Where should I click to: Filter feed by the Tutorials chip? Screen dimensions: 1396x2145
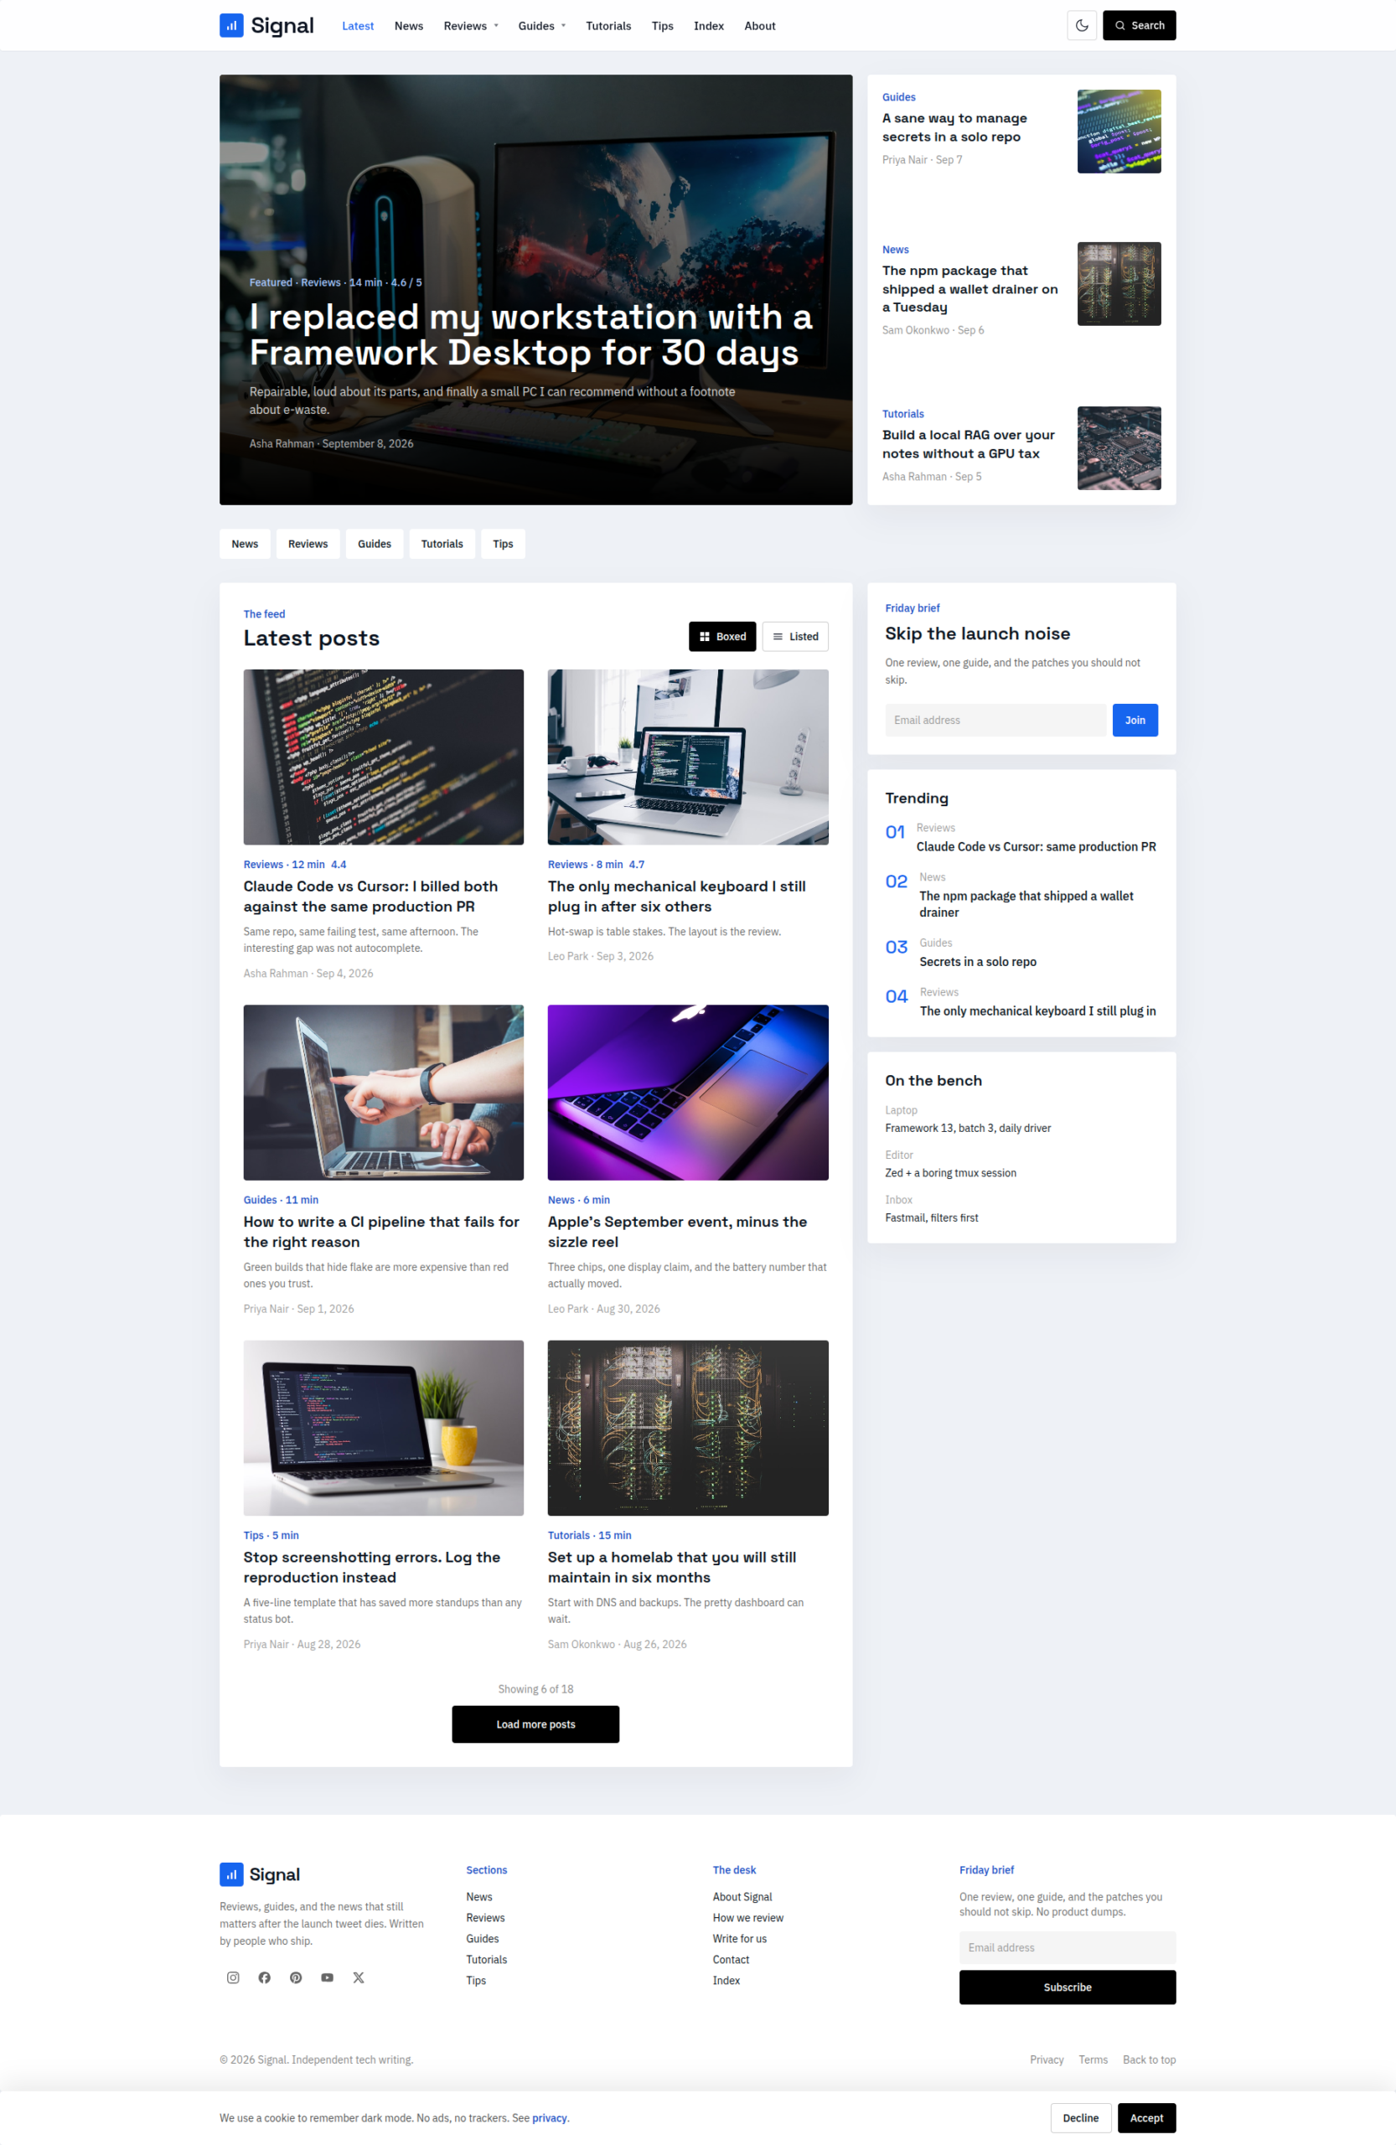pos(442,544)
